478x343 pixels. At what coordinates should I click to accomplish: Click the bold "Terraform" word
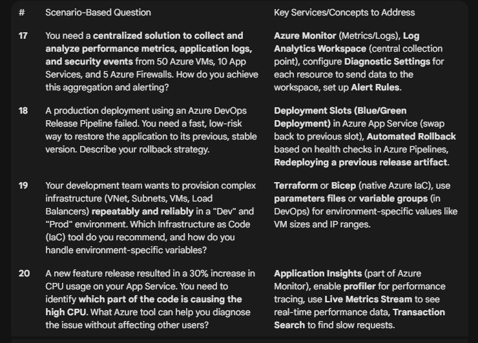click(x=296, y=185)
